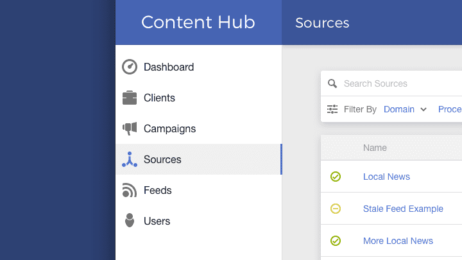This screenshot has height=260, width=462.
Task: Click the Campaigns megaphone icon
Action: click(x=130, y=128)
